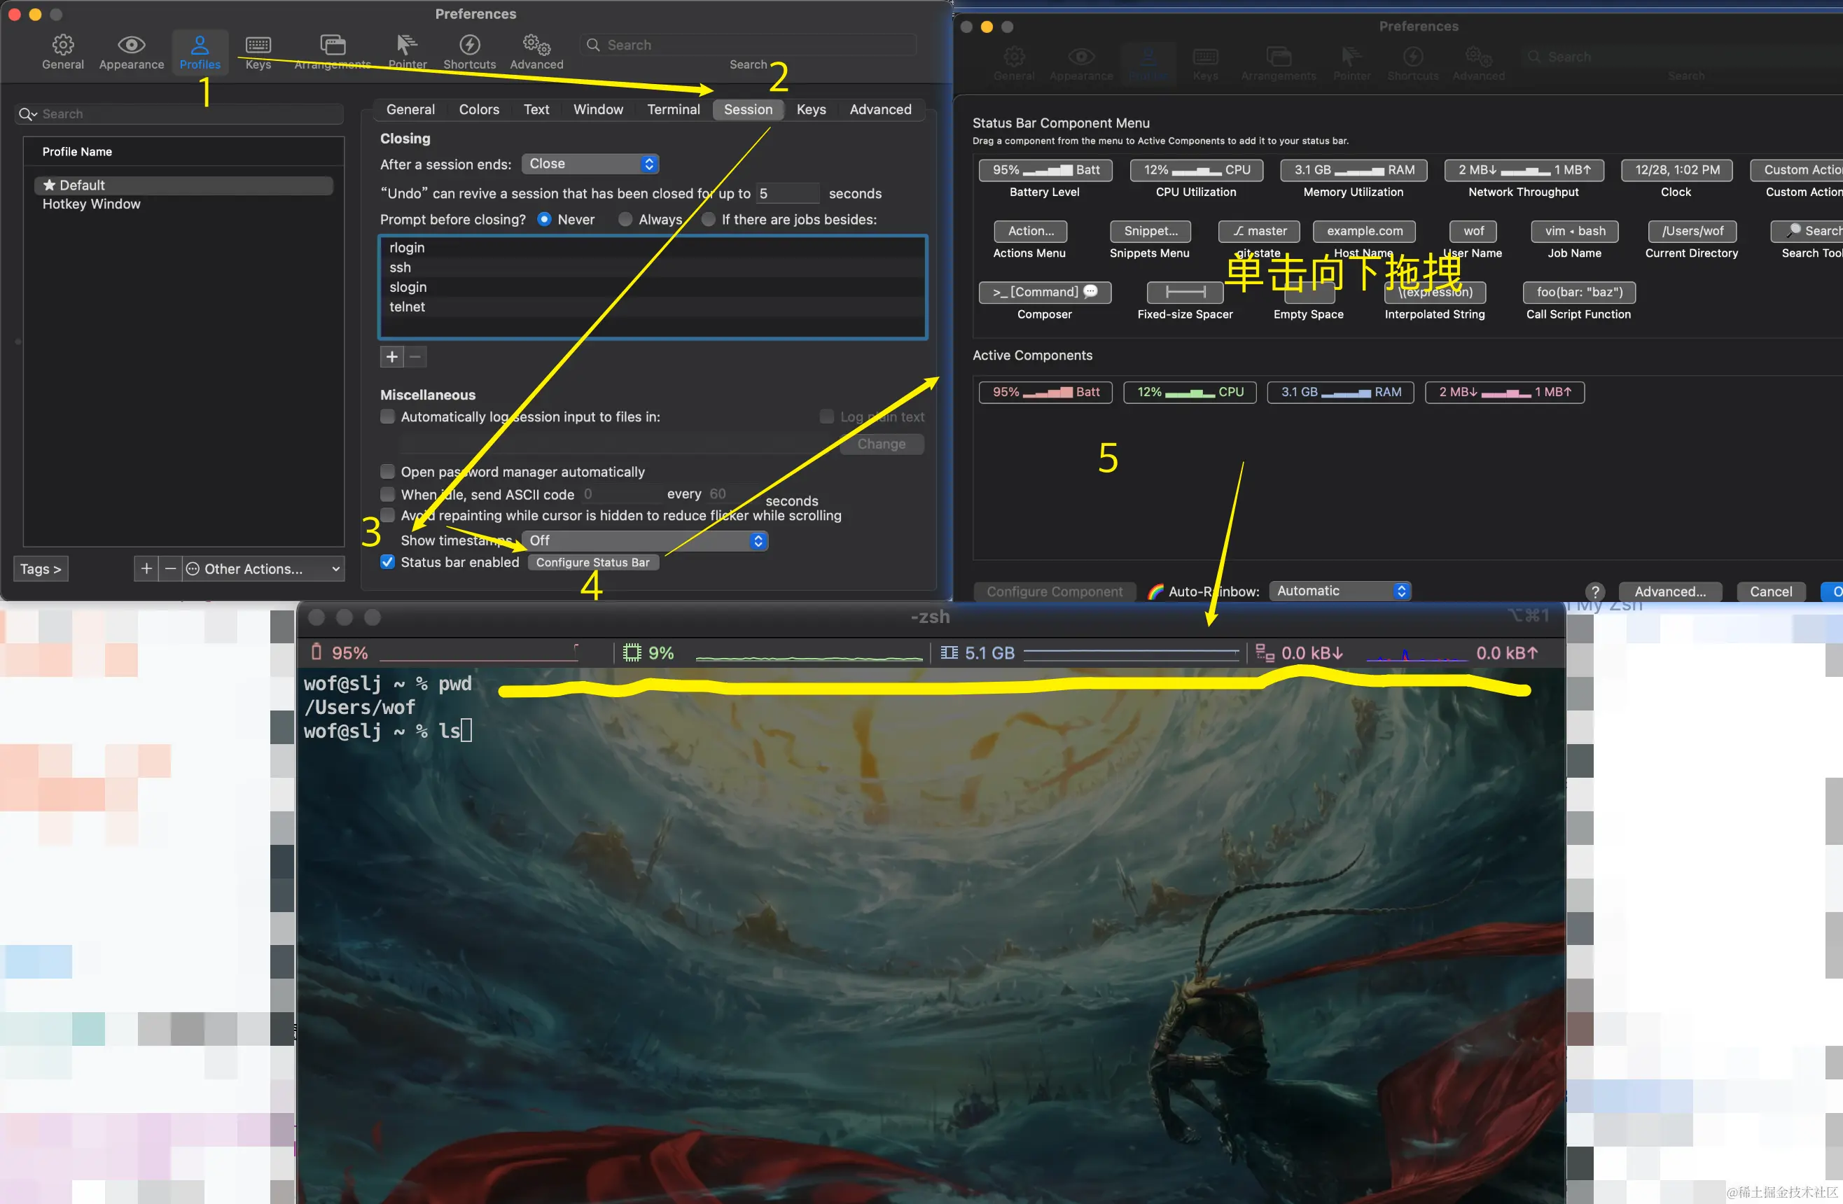Open the profile search magnifier dropdown
The height and width of the screenshot is (1204, 1843).
pyautogui.click(x=28, y=115)
